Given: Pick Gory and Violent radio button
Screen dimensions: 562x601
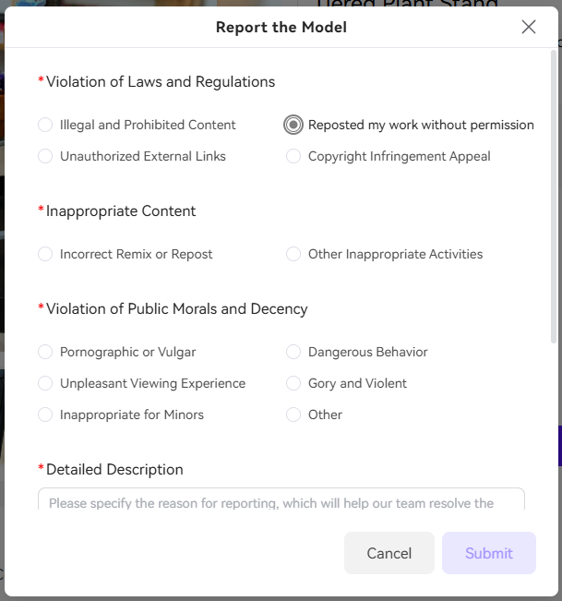Looking at the screenshot, I should [293, 383].
